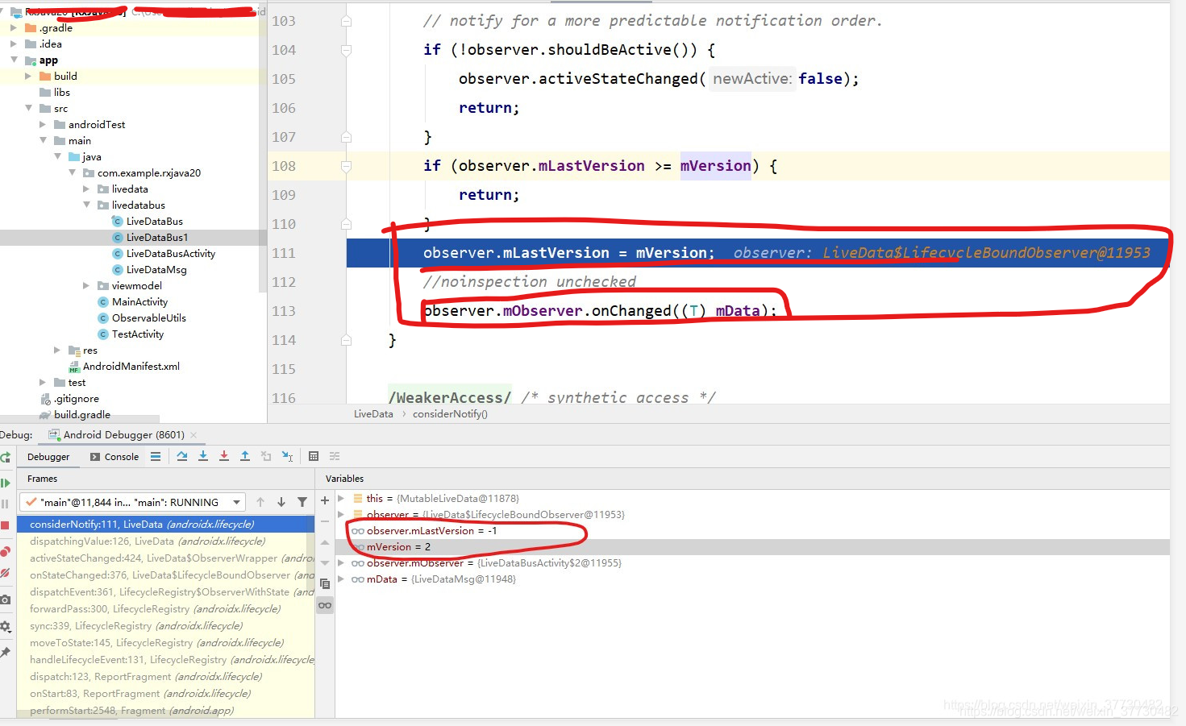1186x726 pixels.
Task: Rerun the Android Debugger session
Action: tap(5, 457)
